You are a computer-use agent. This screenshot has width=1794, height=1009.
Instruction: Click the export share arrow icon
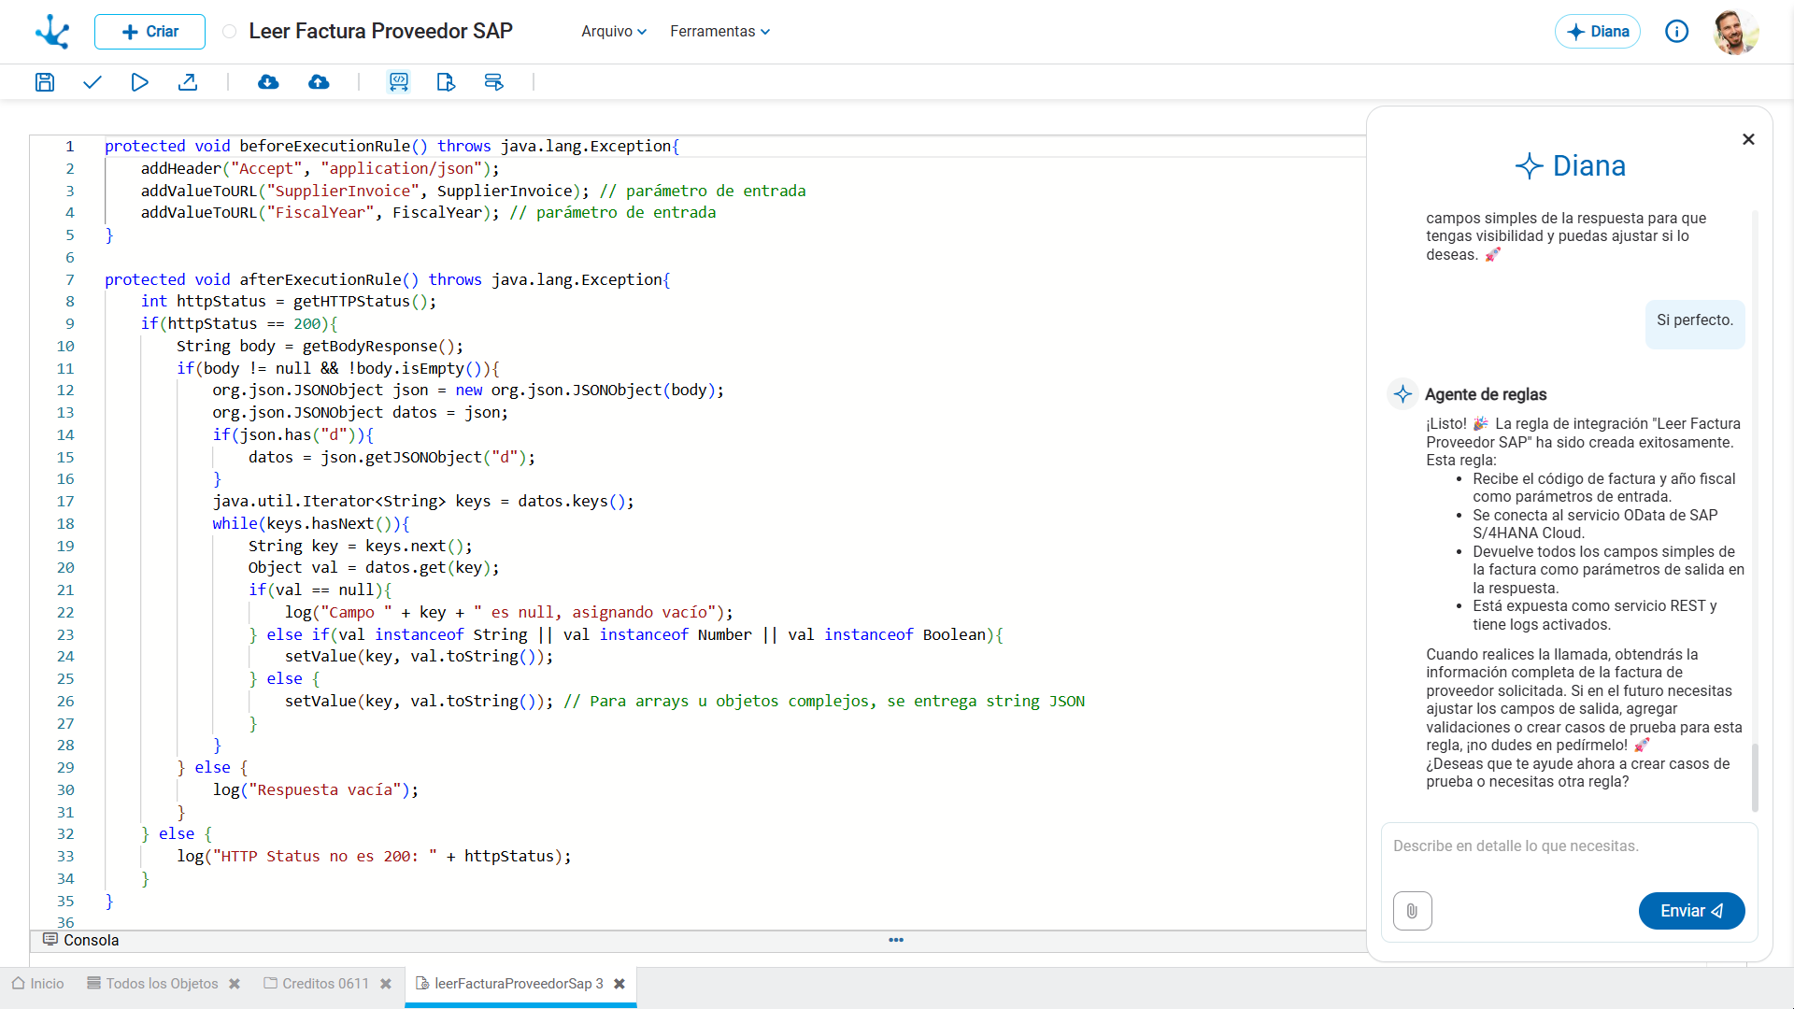click(188, 82)
